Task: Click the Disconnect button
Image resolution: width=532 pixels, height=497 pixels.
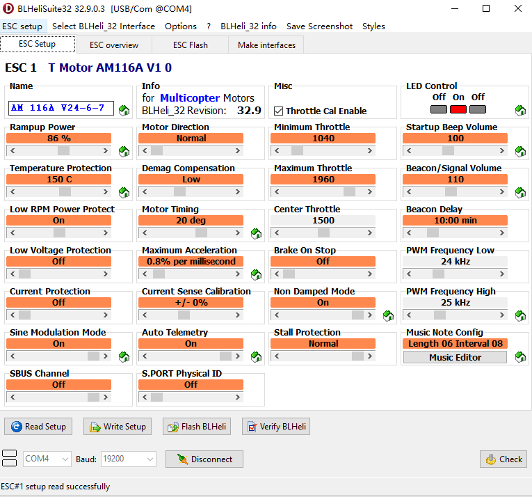Action: point(205,459)
